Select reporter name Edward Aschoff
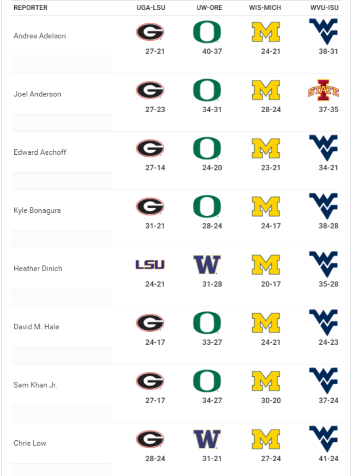351x476 pixels. click(x=40, y=152)
